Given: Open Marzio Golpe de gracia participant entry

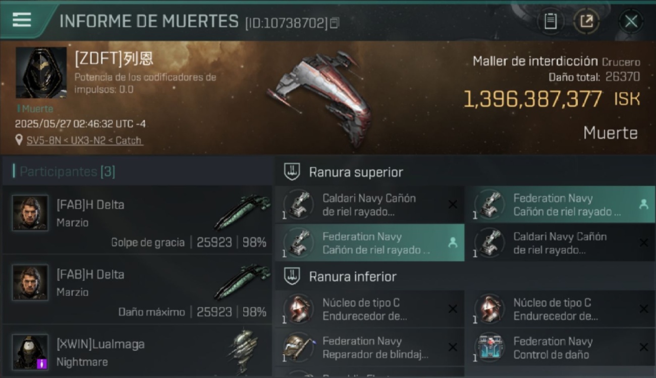Looking at the screenshot, I should coord(137,220).
